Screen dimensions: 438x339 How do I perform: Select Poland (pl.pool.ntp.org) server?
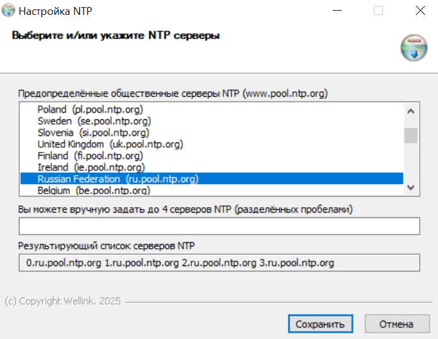tap(90, 109)
